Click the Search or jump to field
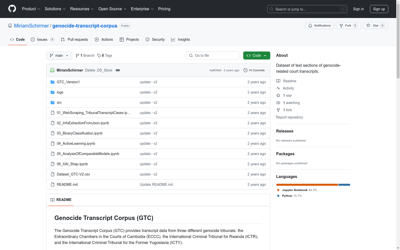The height and width of the screenshot is (250, 400). tap(307, 9)
